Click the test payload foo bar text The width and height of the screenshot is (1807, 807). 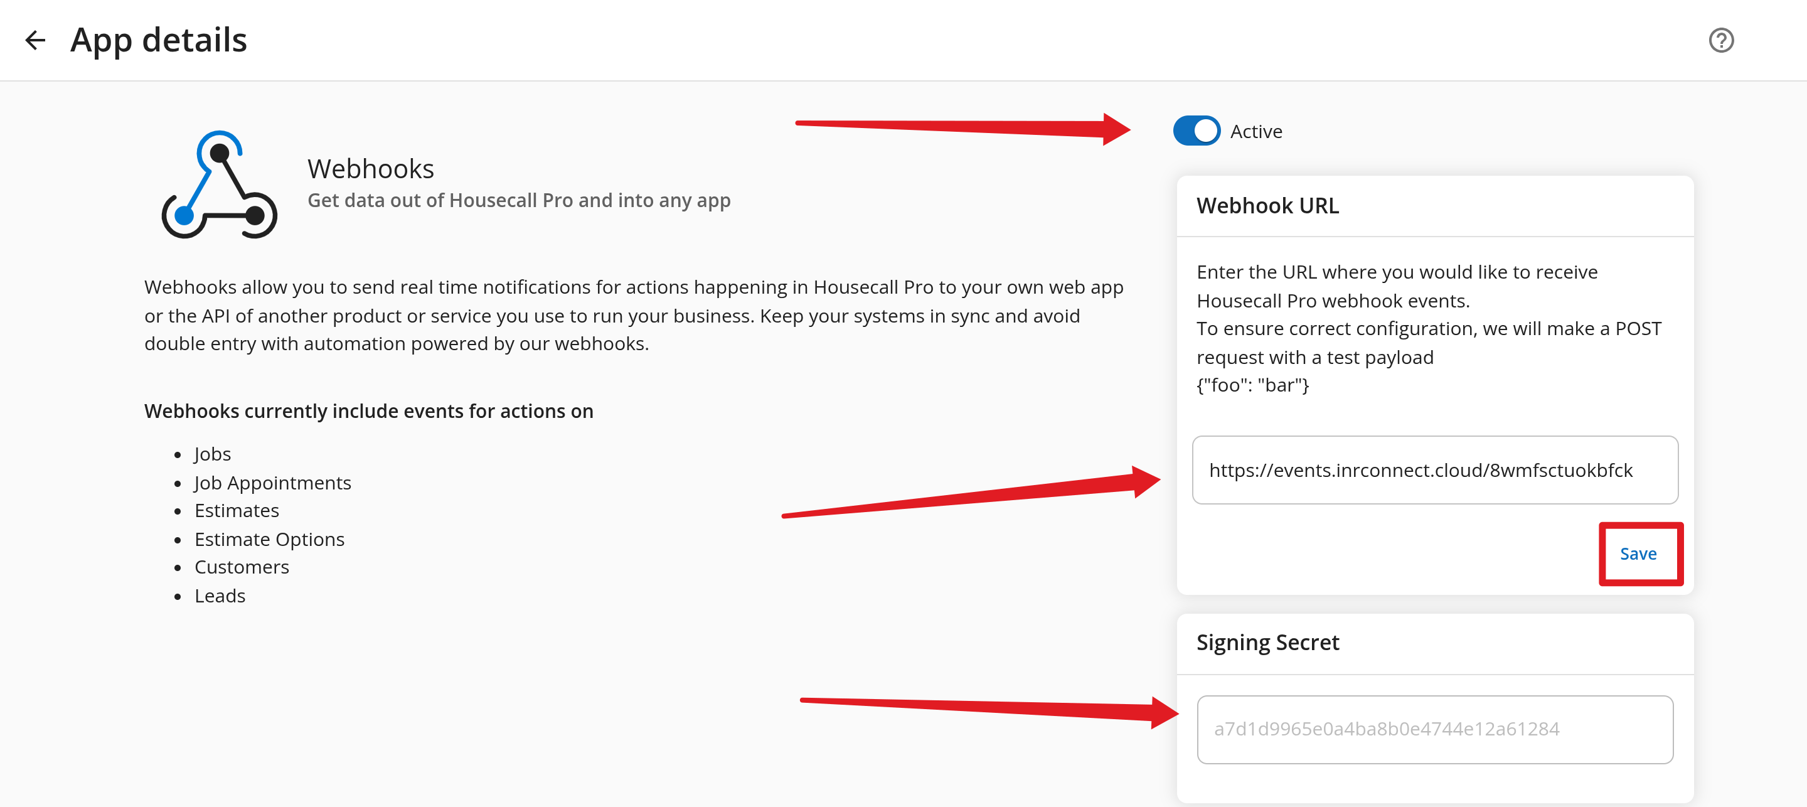1253,385
